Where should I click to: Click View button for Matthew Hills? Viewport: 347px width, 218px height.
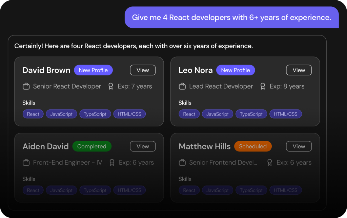click(299, 146)
